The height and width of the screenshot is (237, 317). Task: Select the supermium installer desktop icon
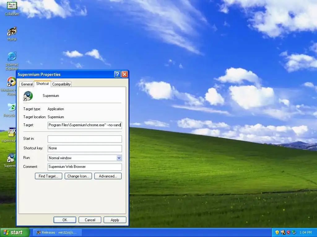(9, 135)
